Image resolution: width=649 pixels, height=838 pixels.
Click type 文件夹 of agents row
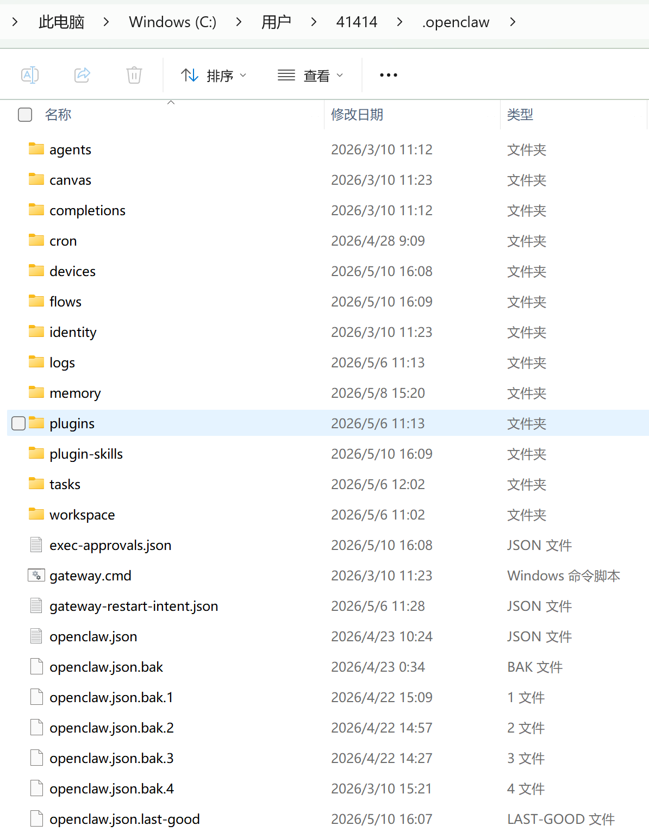pyautogui.click(x=527, y=149)
